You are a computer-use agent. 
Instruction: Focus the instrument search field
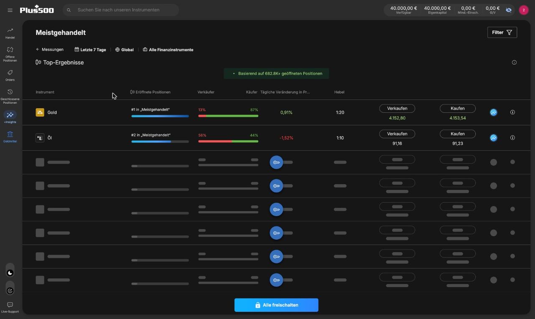121,10
